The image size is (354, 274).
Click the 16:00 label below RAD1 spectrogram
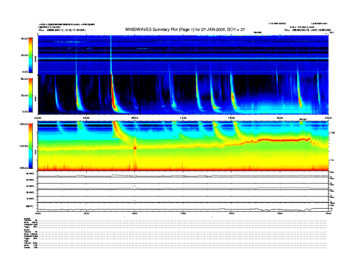(x=232, y=118)
